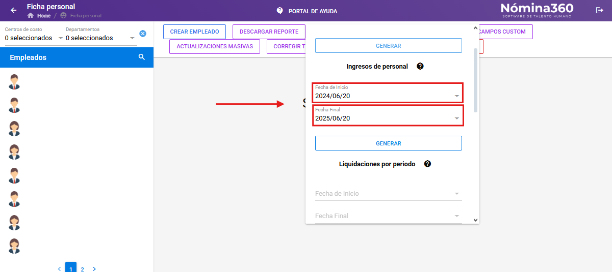Click the next page chevron in pagination
612x272 pixels.
(94, 268)
